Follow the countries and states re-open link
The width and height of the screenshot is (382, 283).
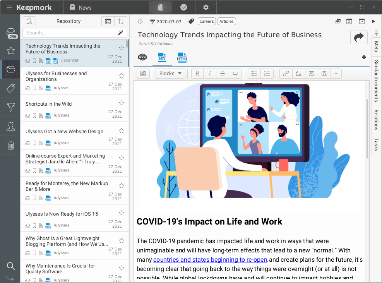point(210,259)
